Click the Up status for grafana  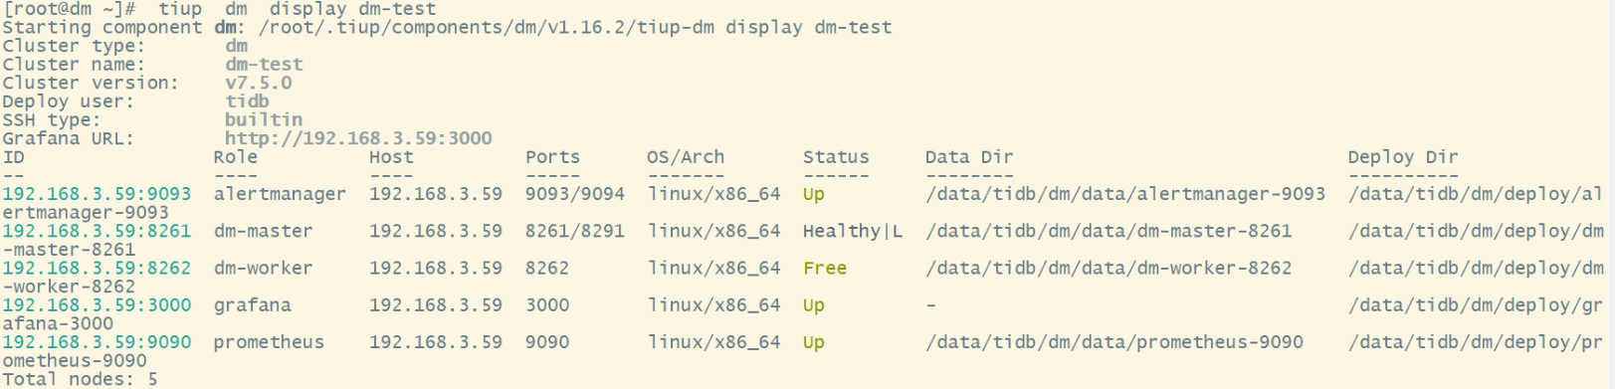(x=814, y=305)
